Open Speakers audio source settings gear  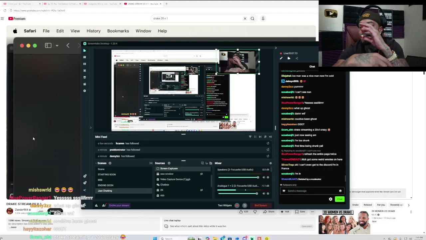pyautogui.click(x=268, y=177)
